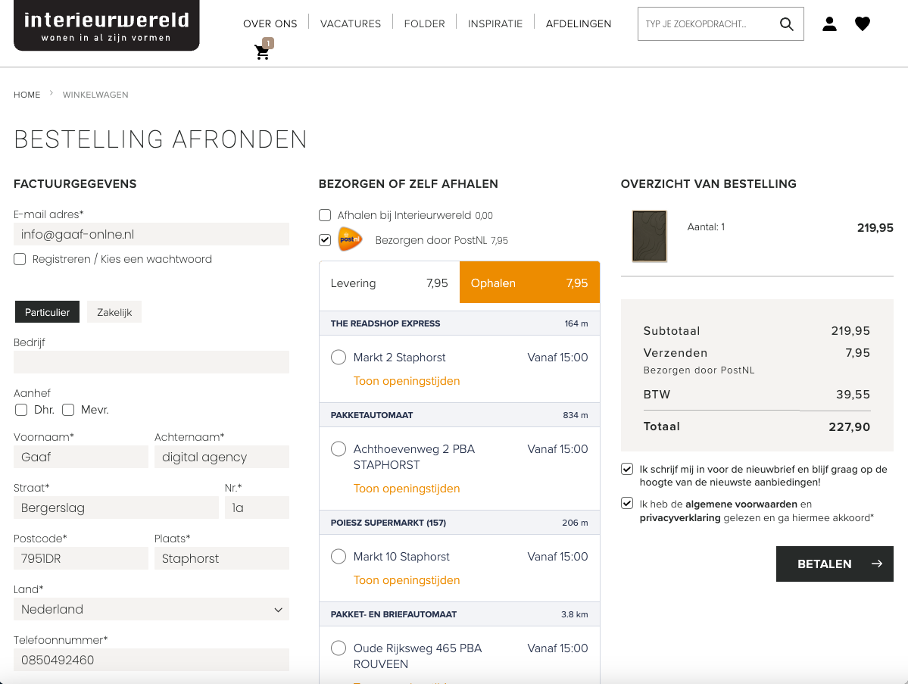Select Markt 2 Staphorst pickup point
The image size is (908, 684).
[338, 357]
